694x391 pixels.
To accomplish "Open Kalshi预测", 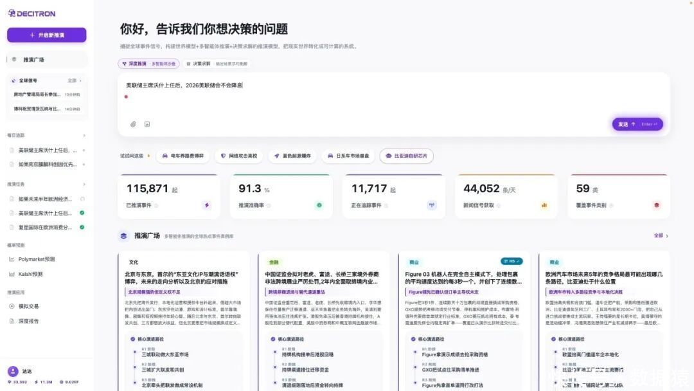I will (30, 274).
